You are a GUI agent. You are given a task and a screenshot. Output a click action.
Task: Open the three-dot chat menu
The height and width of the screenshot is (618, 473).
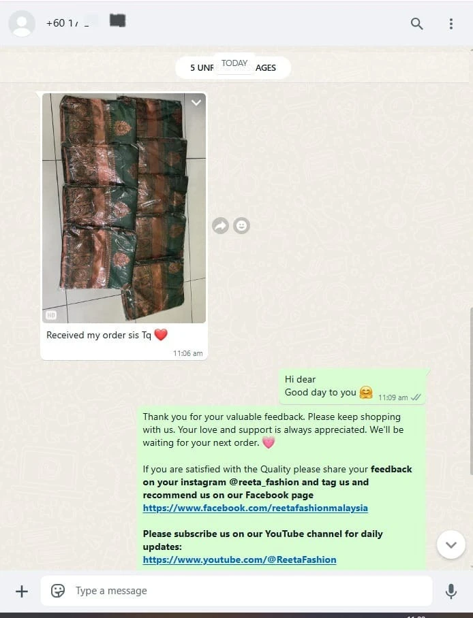(x=451, y=24)
